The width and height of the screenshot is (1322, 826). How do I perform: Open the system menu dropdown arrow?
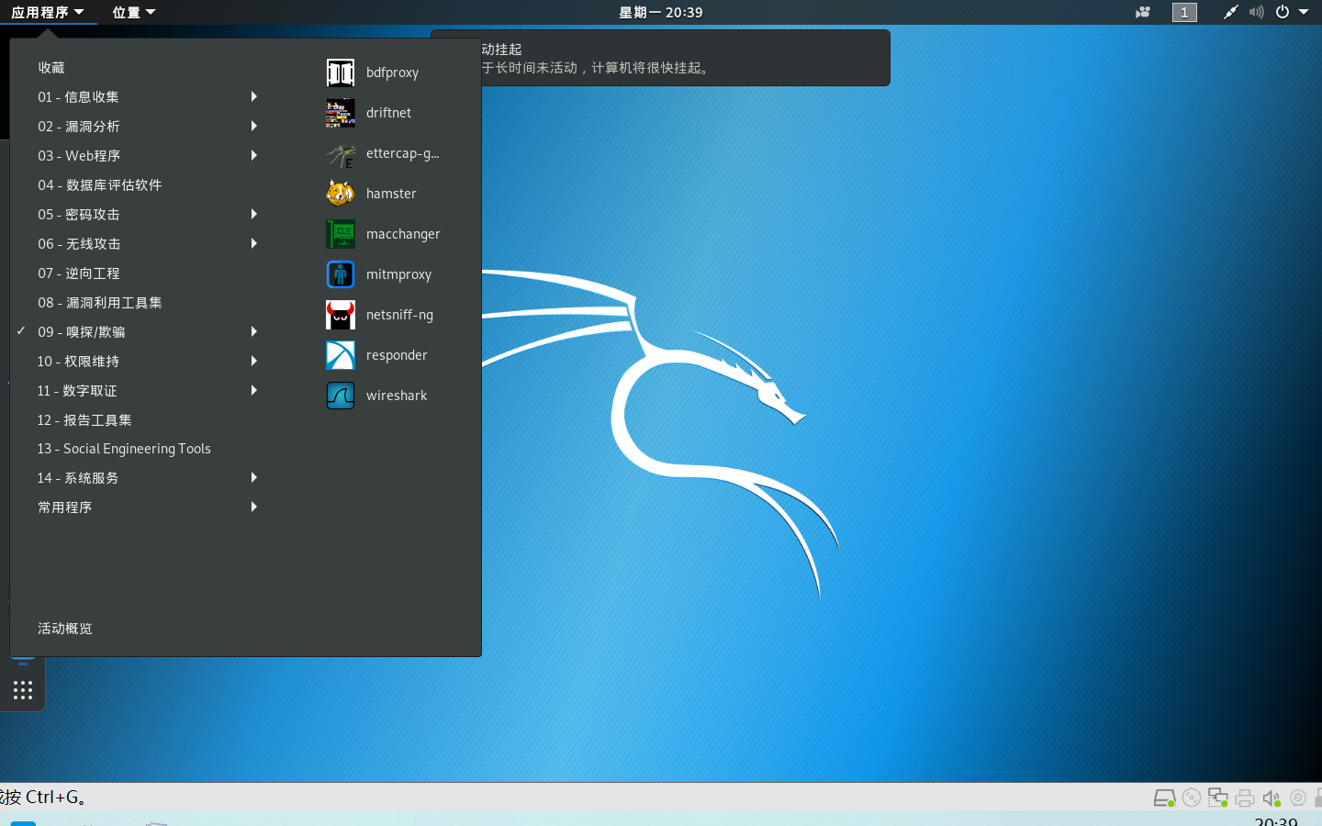pyautogui.click(x=1304, y=12)
